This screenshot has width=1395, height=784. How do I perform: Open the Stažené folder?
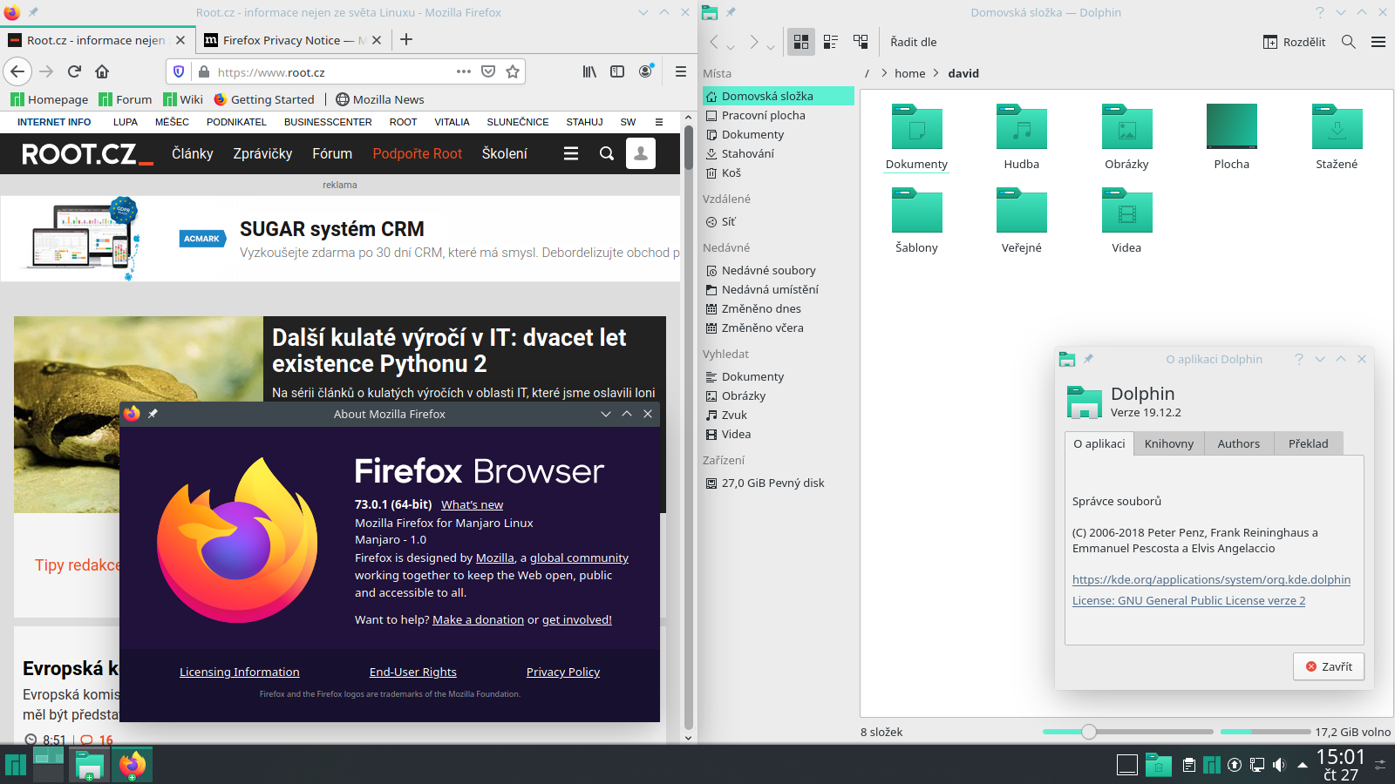coord(1337,137)
